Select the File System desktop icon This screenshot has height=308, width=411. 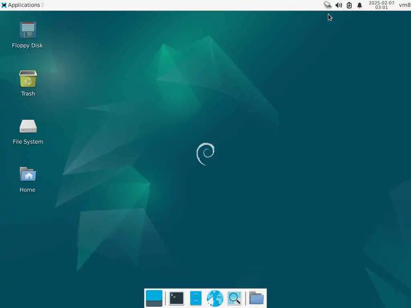coord(28,126)
